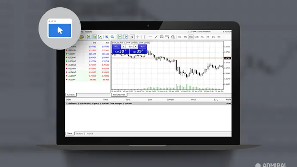The height and width of the screenshot is (167, 297).
Task: Collapse the Balance summary row arrow
Action: [66, 104]
